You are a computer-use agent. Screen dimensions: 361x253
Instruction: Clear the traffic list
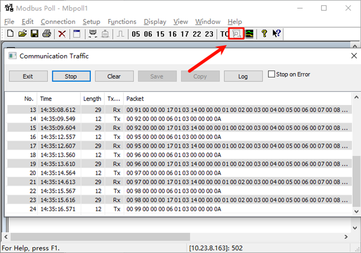(x=114, y=76)
